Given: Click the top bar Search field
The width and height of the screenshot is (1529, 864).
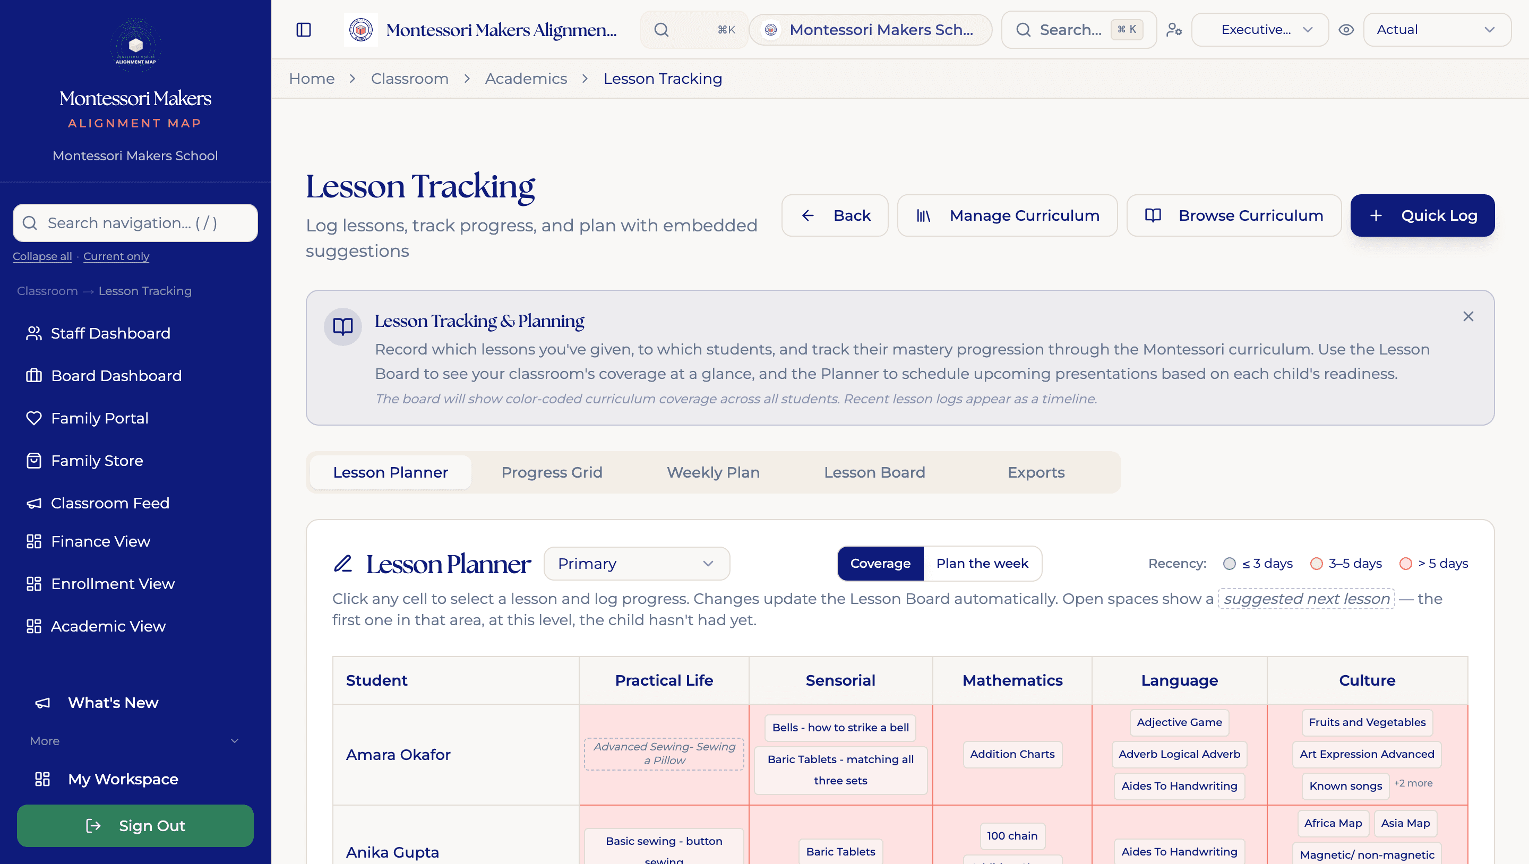Looking at the screenshot, I should [1078, 30].
